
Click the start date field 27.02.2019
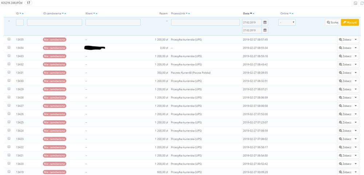coord(252,23)
